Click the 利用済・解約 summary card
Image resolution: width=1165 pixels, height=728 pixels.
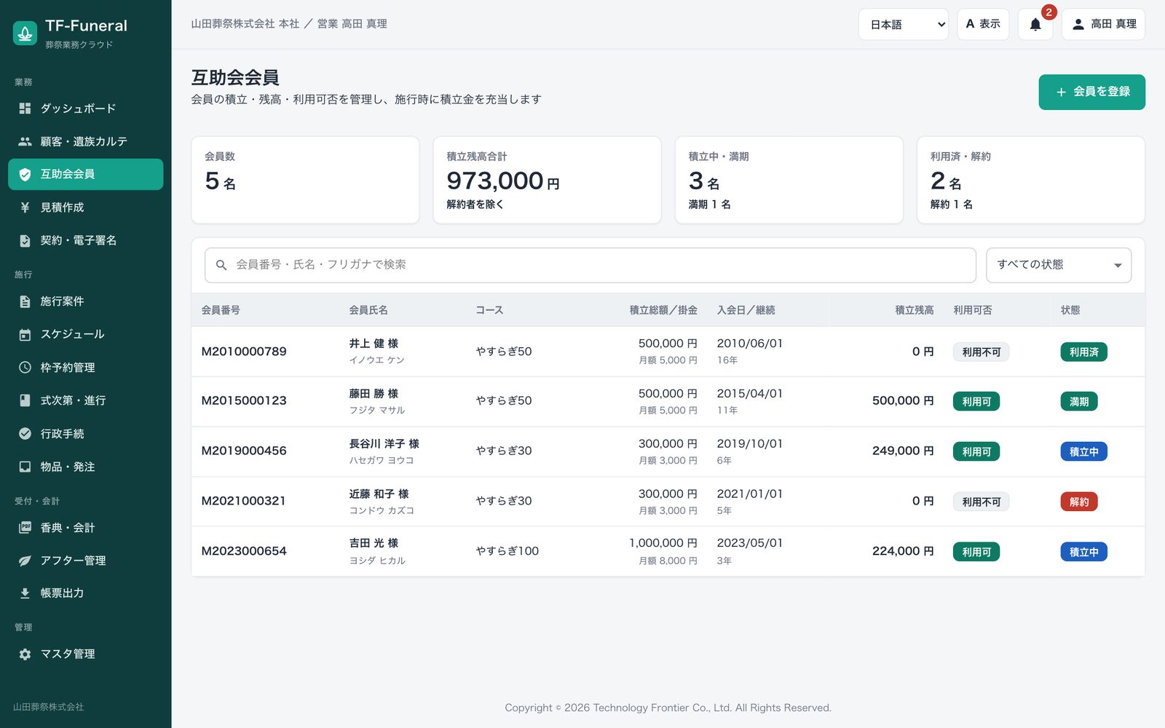pos(1030,180)
